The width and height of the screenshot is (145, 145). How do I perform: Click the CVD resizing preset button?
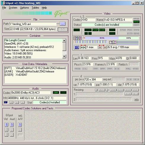click(x=136, y=90)
